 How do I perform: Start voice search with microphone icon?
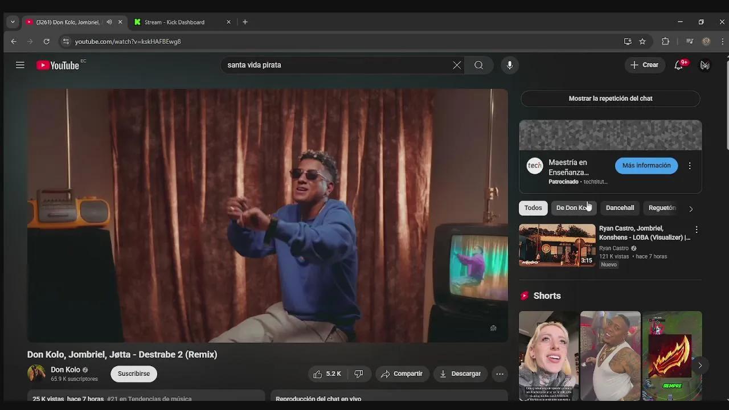pyautogui.click(x=510, y=65)
